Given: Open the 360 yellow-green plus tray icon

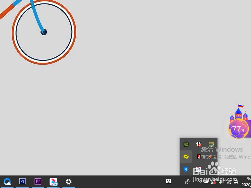Looking at the screenshot, I should tap(186, 156).
